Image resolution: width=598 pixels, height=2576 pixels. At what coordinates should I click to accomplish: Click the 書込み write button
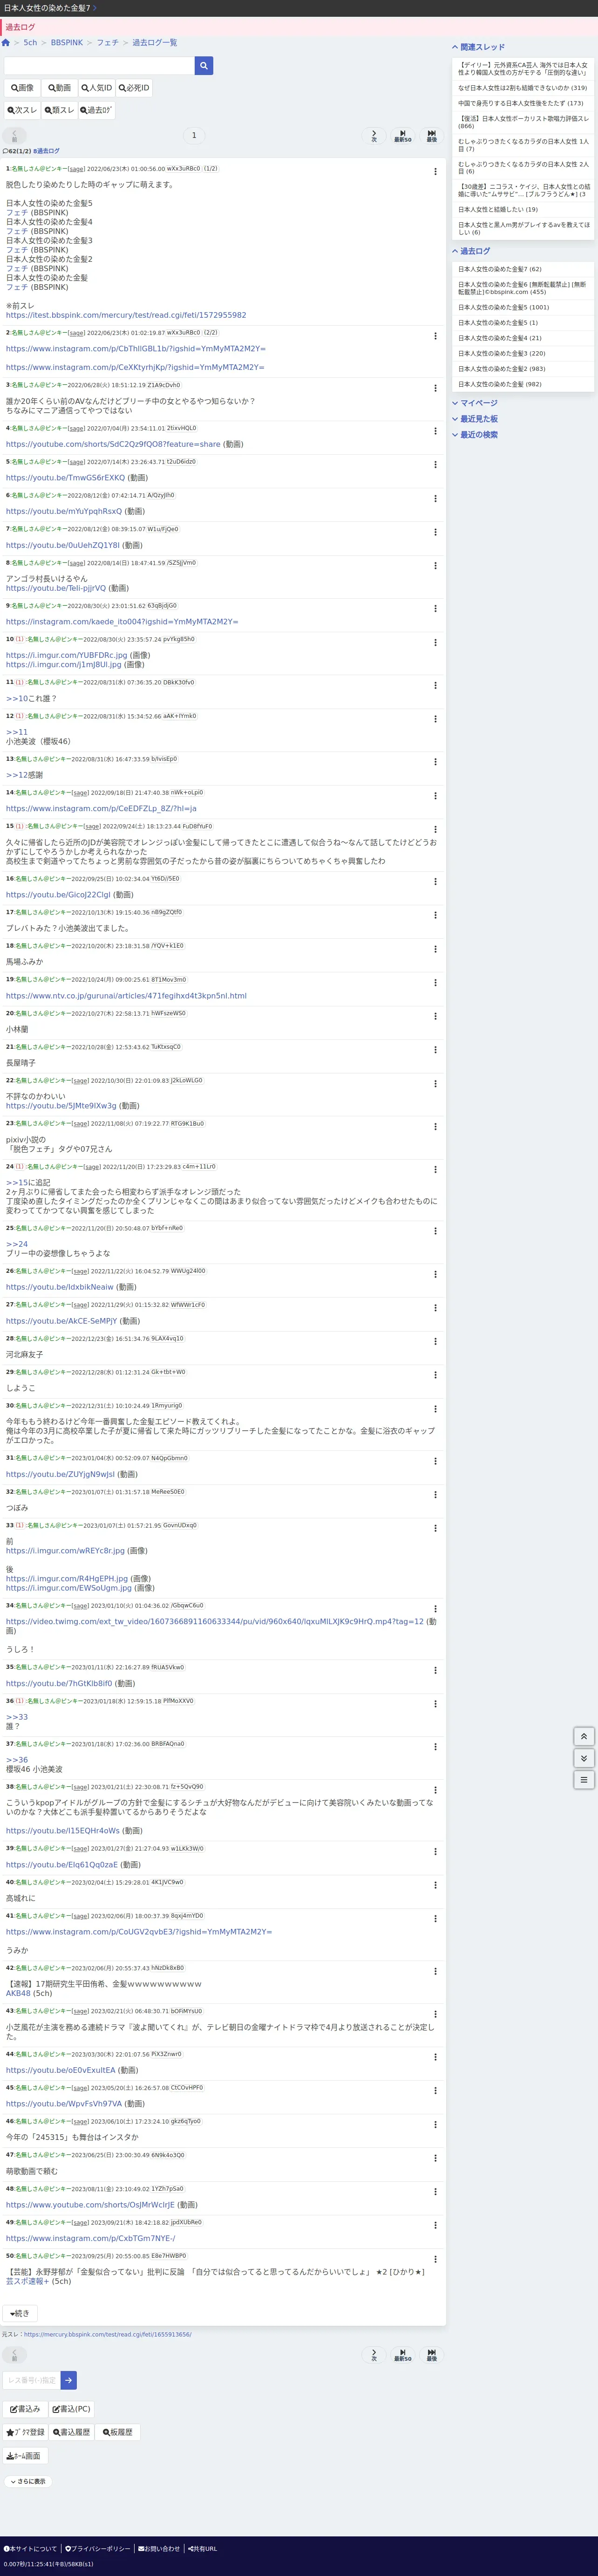(x=24, y=2409)
